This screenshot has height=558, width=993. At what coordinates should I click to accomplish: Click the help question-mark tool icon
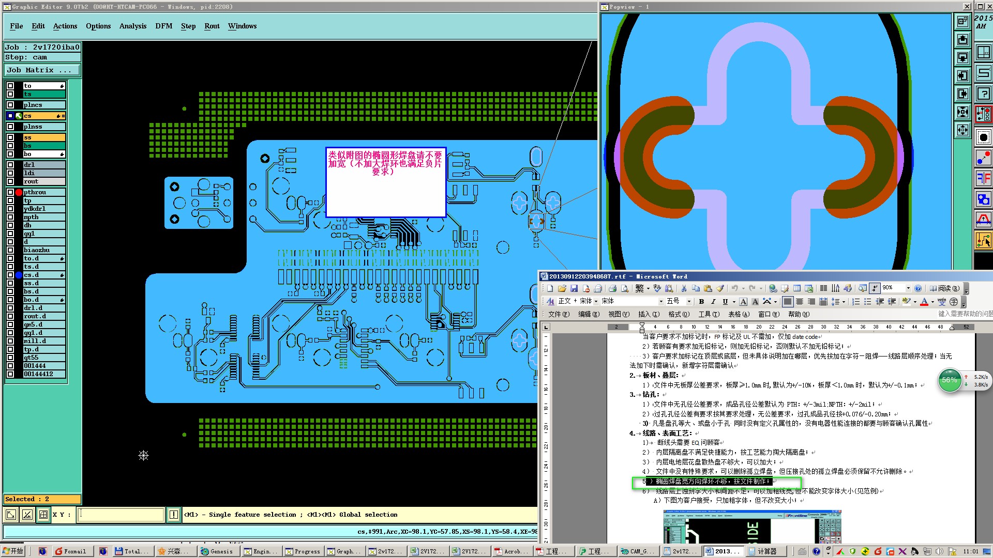[983, 94]
